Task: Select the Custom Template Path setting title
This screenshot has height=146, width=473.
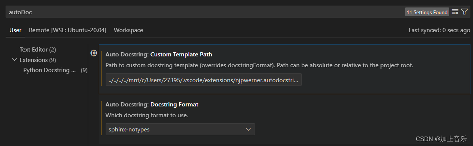Action: point(159,55)
